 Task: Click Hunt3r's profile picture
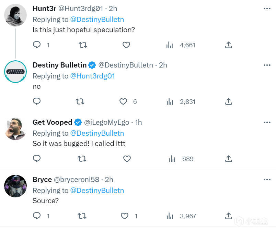tap(15, 15)
